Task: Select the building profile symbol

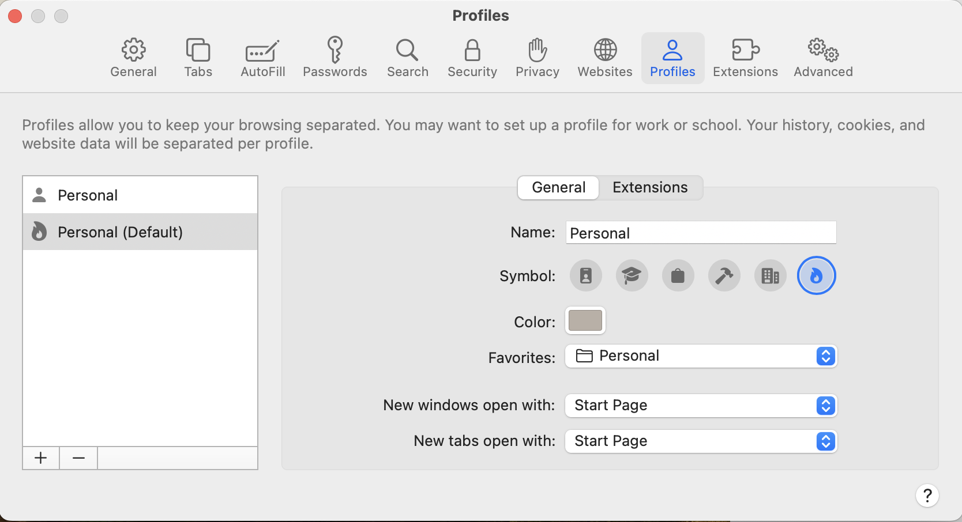Action: (770, 275)
